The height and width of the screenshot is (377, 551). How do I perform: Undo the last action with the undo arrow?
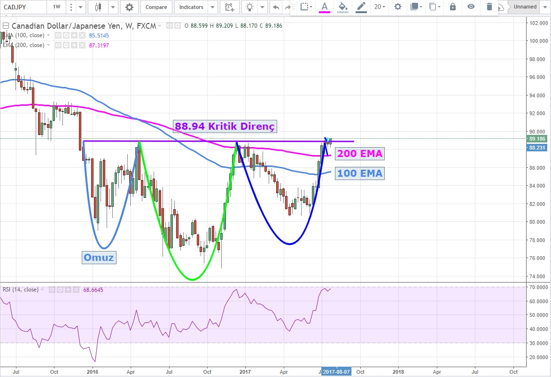coord(275,7)
